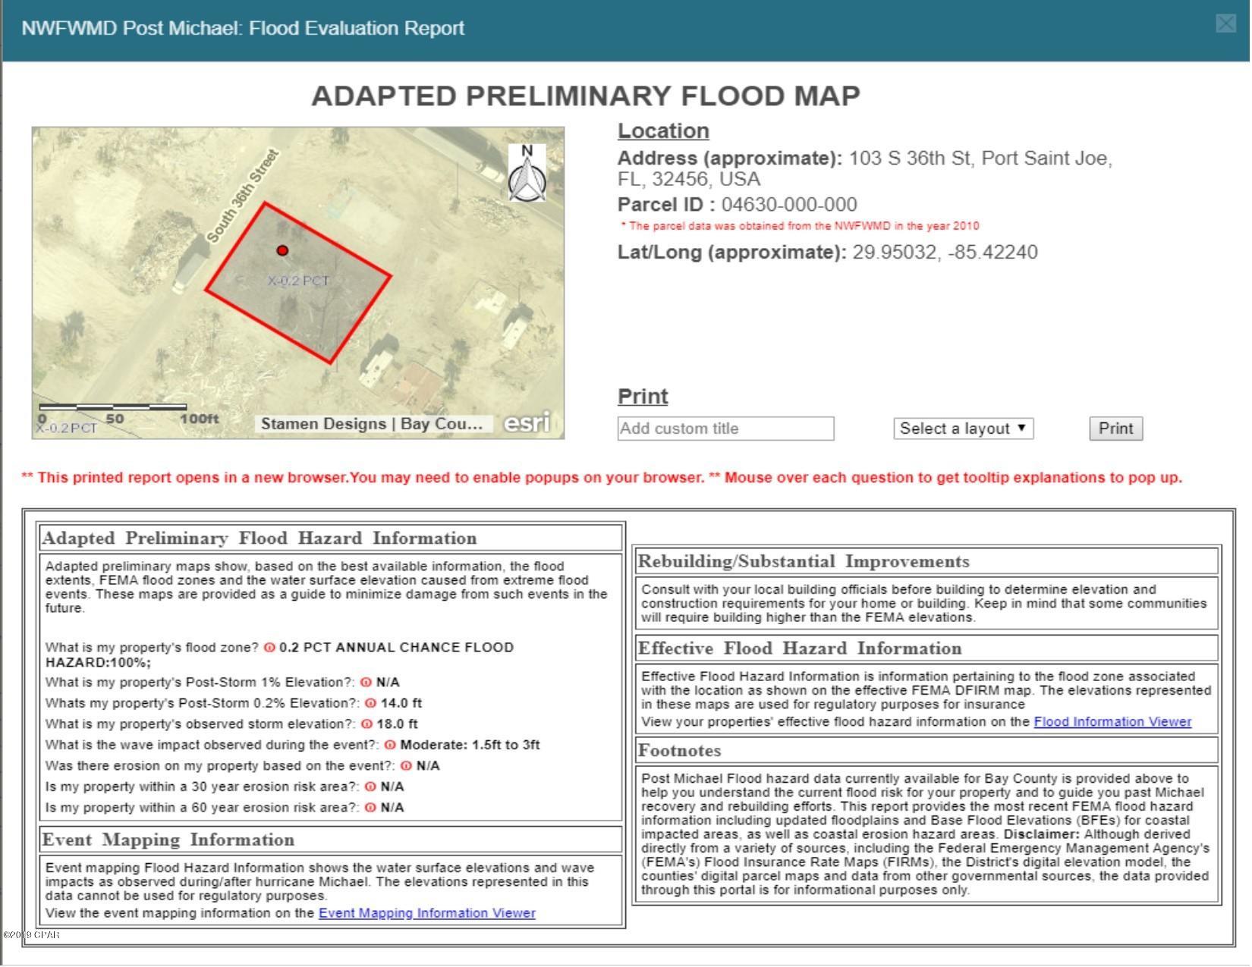
Task: Click the Add custom title field
Action: pos(725,429)
